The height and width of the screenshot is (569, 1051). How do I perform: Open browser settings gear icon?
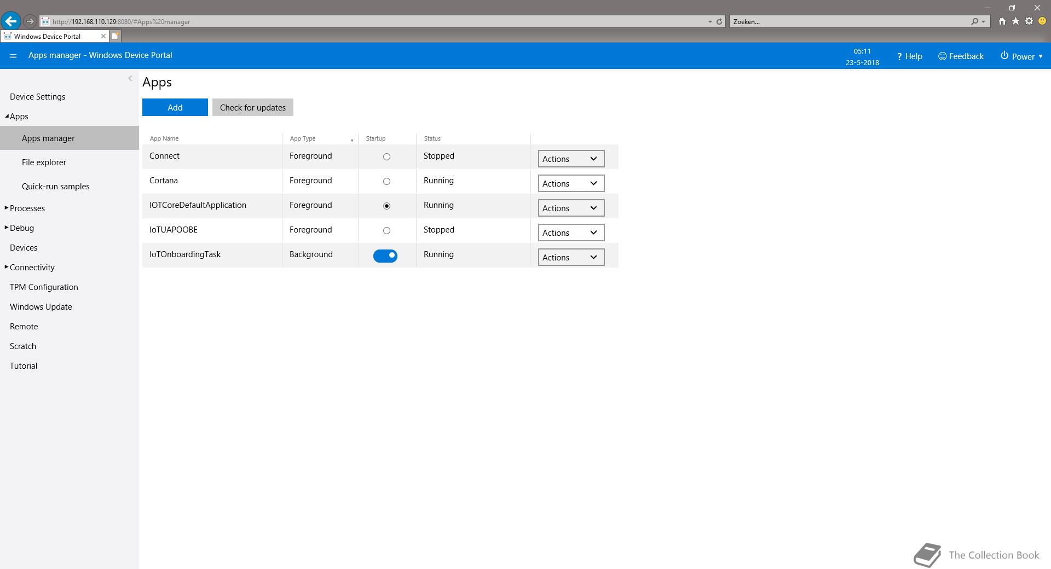coord(1029,21)
